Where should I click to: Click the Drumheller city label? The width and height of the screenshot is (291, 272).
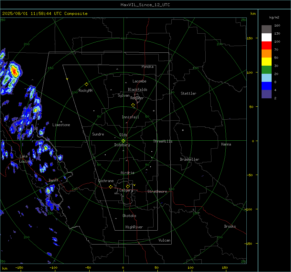[189, 159]
